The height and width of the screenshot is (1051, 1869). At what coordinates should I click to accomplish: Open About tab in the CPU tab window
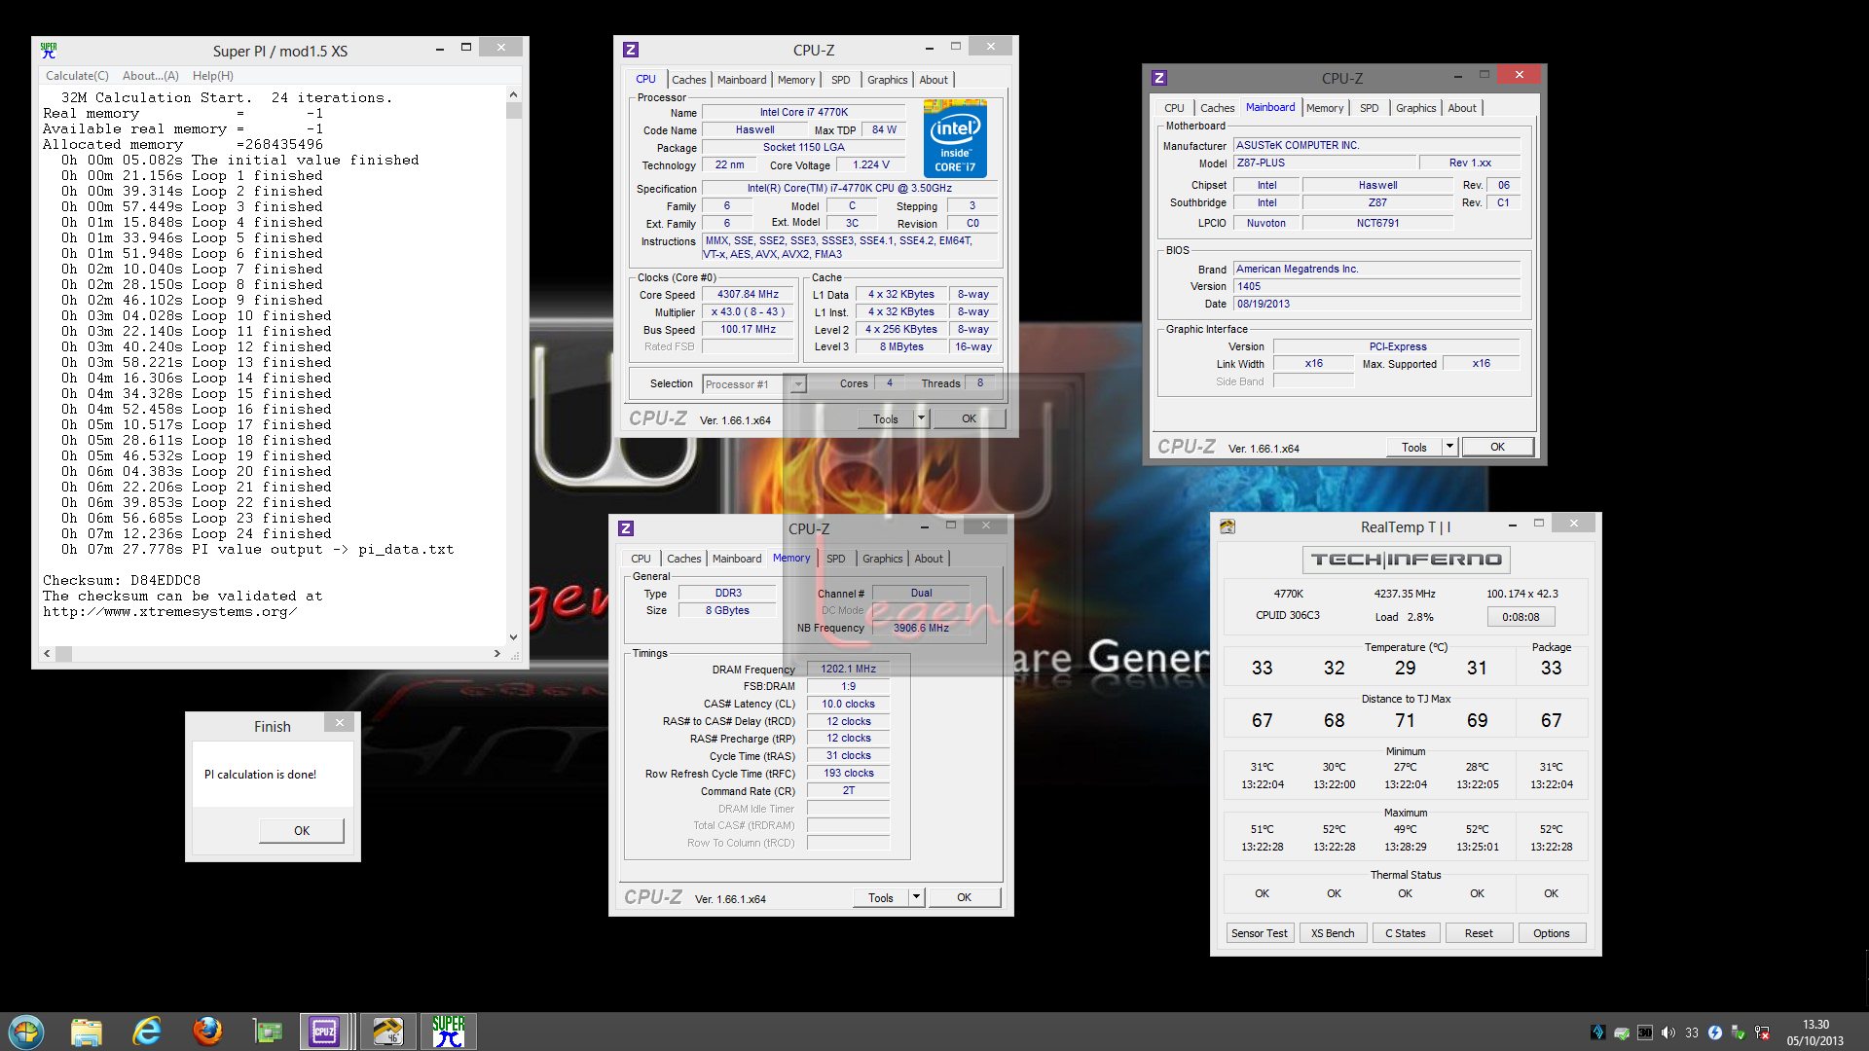(934, 80)
